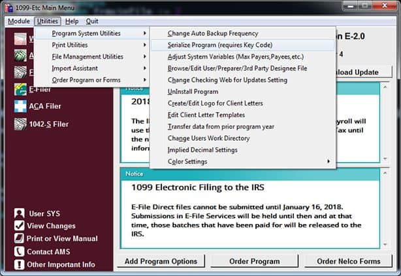Open ACA Filer module
Screen dimensions: 401x276
45,106
